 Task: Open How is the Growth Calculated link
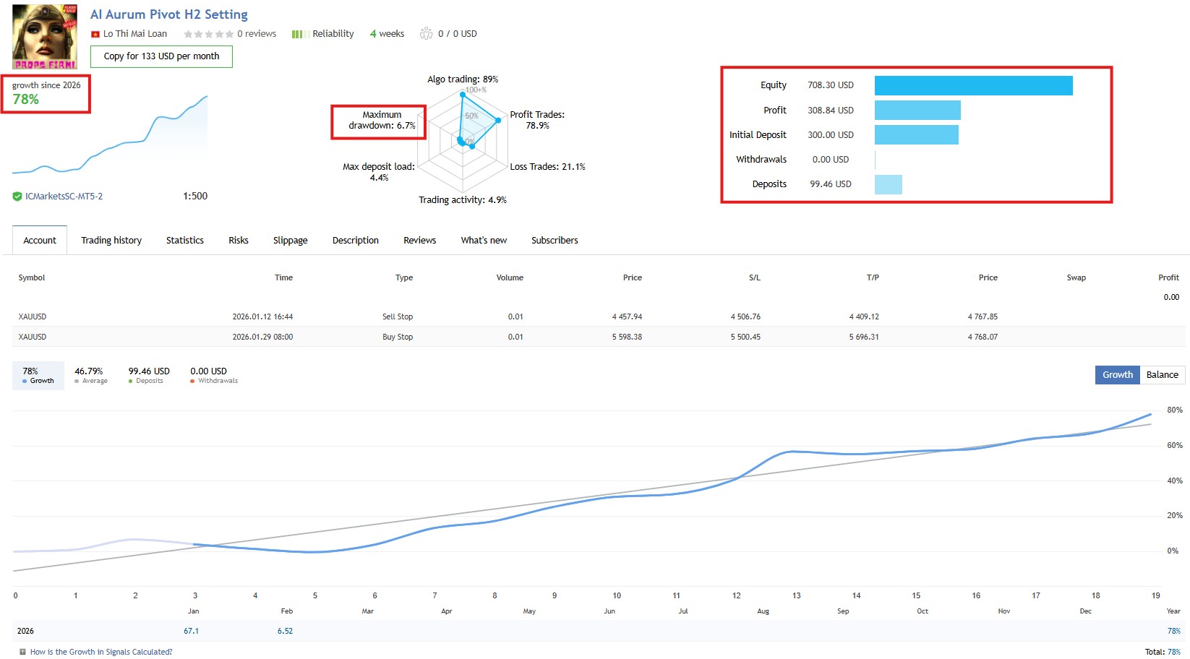(x=101, y=652)
